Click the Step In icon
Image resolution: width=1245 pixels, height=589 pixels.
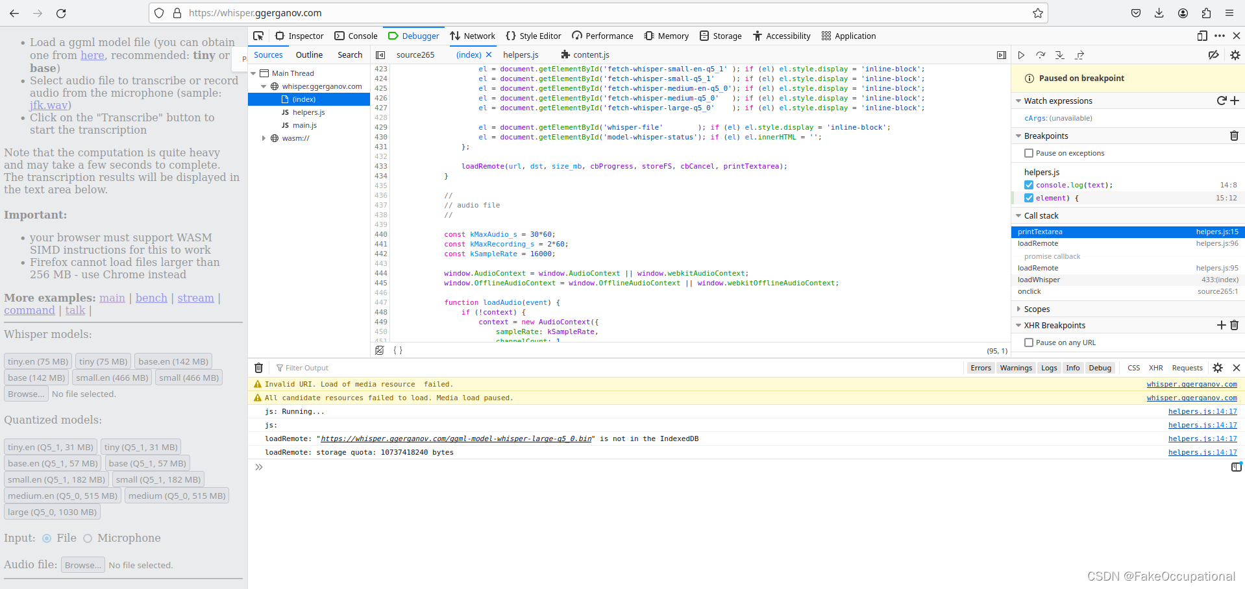[1060, 55]
